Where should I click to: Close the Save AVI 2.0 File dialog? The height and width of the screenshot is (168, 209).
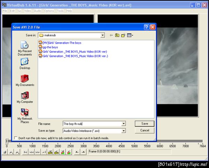153,27
